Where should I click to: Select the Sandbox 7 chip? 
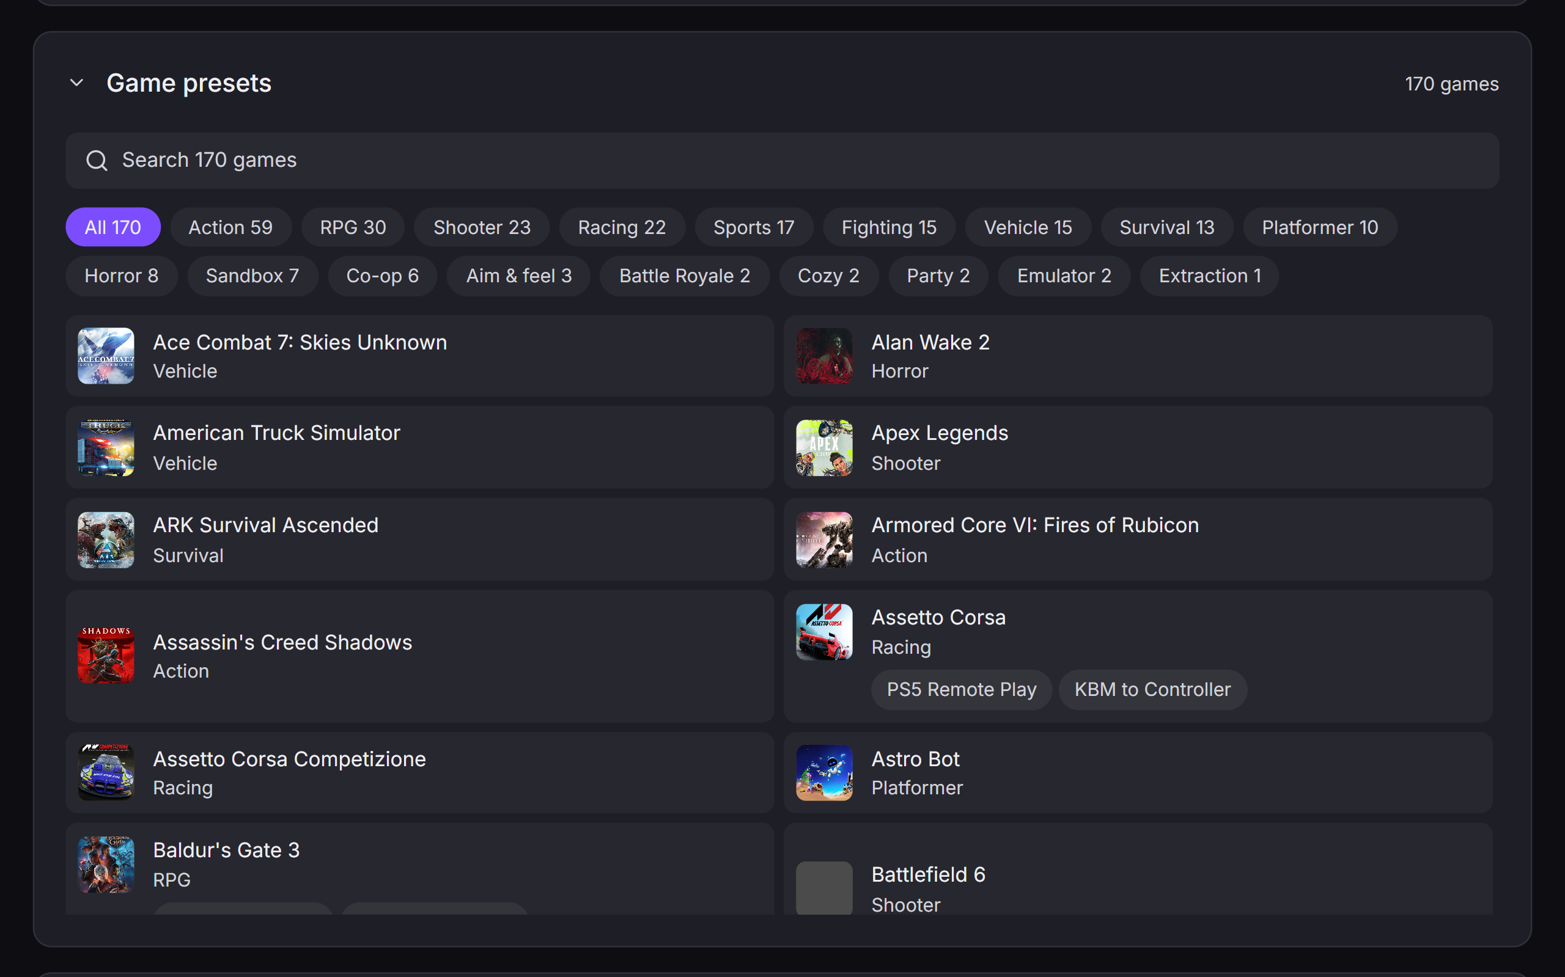(x=252, y=276)
